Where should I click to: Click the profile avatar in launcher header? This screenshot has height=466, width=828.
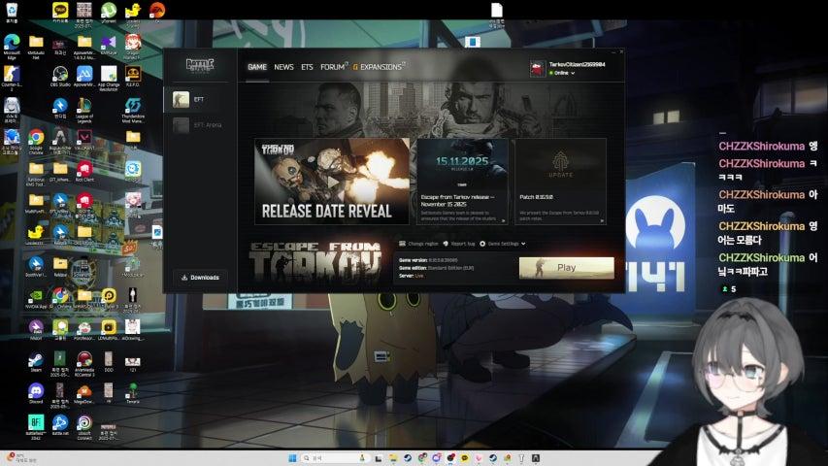[538, 68]
